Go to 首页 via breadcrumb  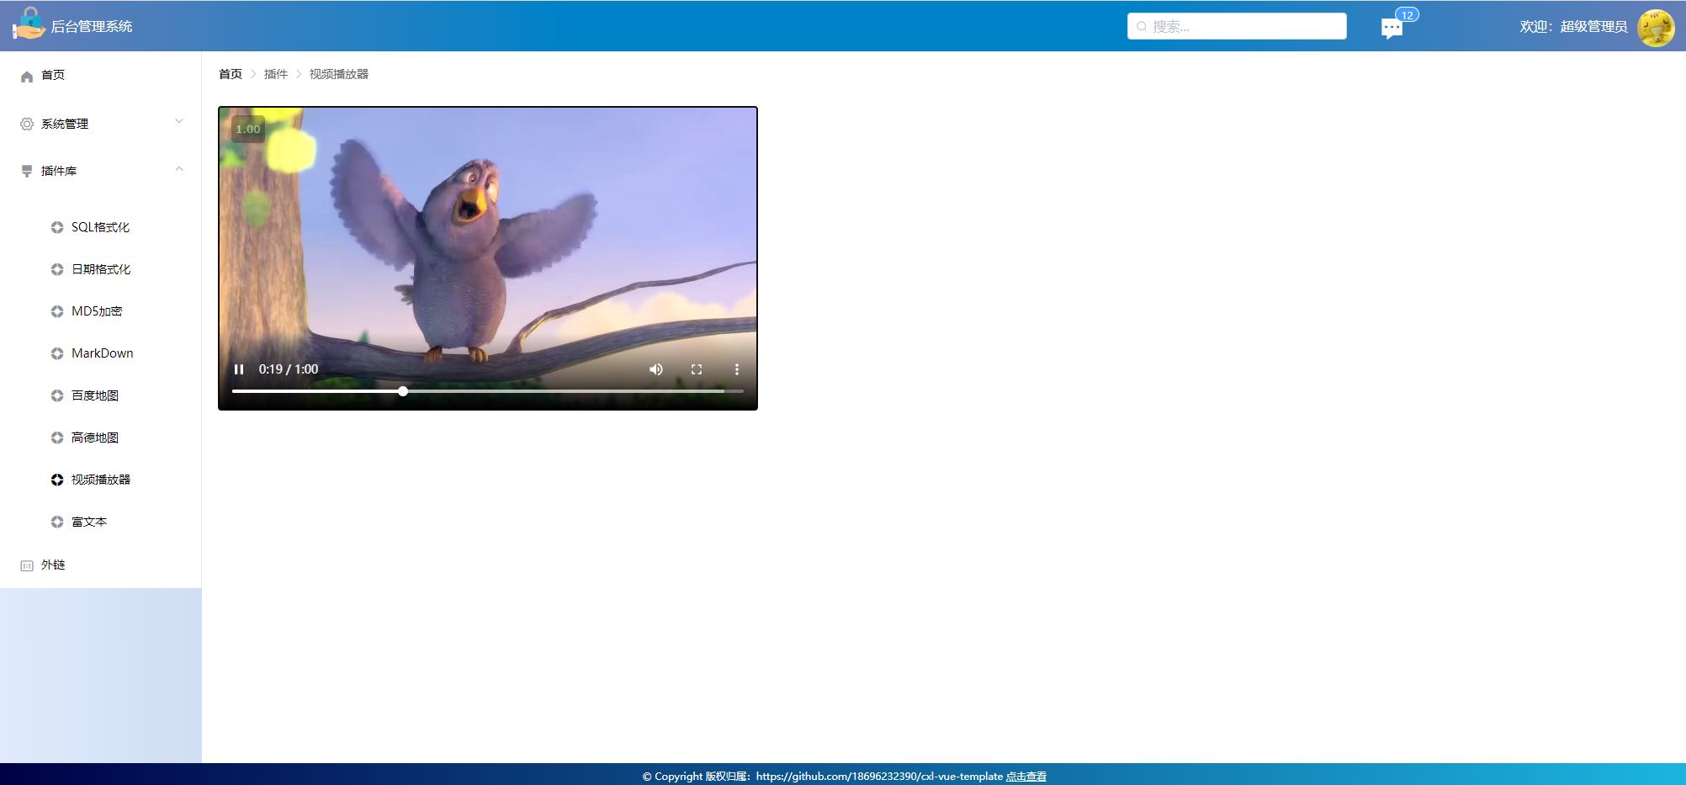click(231, 74)
